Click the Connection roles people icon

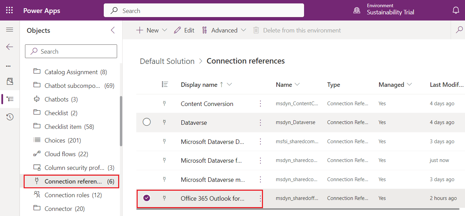[37, 195]
